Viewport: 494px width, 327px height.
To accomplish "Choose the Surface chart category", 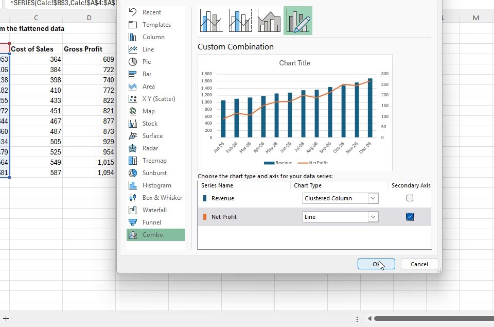I will (155, 136).
